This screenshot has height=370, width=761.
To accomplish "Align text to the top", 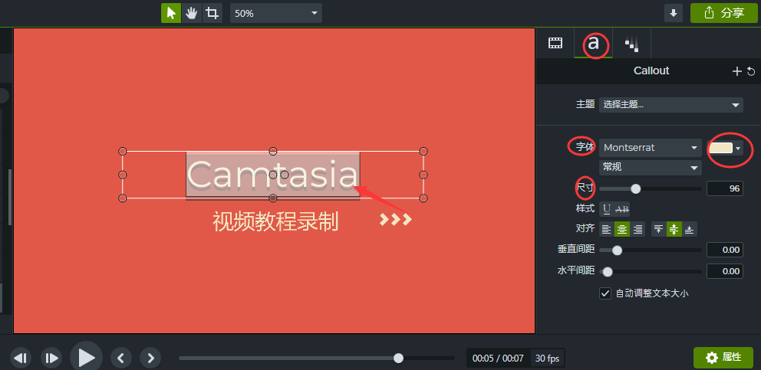I will click(x=659, y=229).
